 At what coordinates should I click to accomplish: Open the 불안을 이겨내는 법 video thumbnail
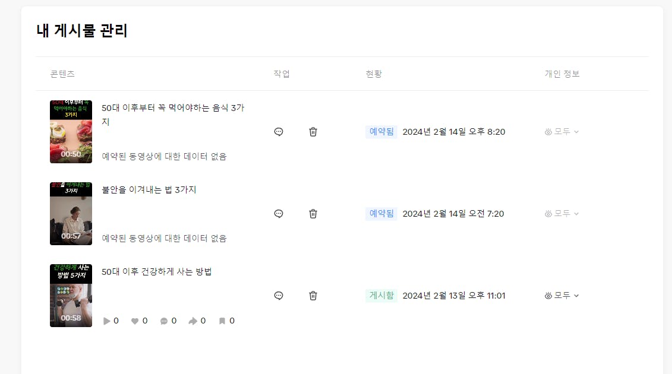71,213
